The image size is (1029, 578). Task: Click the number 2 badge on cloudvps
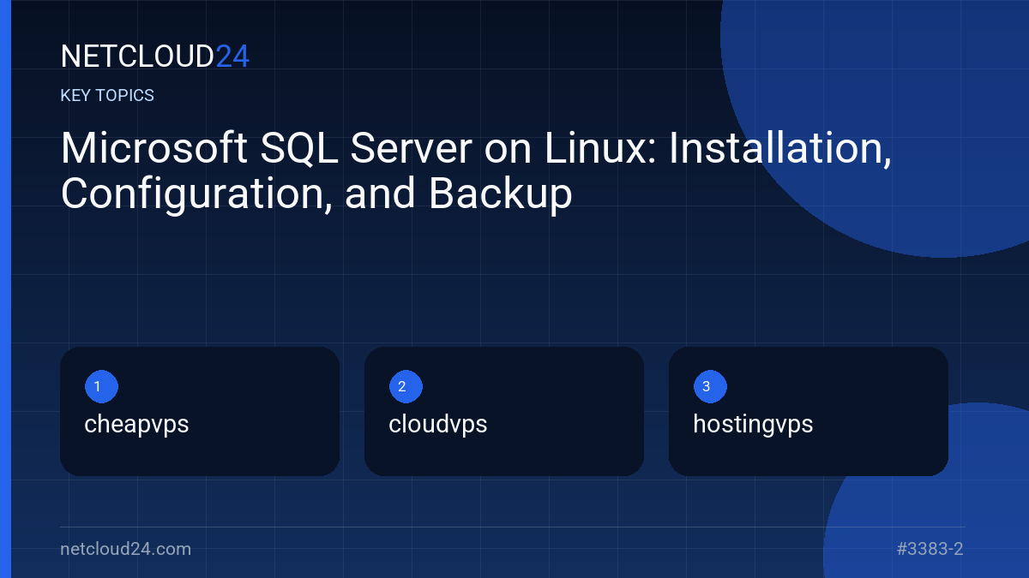click(x=406, y=386)
